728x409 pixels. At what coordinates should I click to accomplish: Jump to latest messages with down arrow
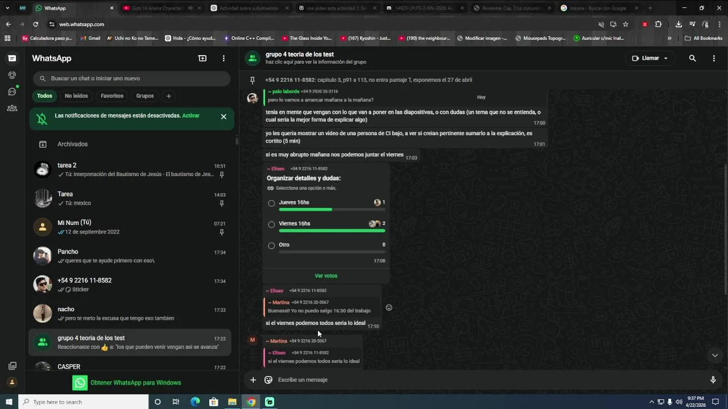[715, 355]
